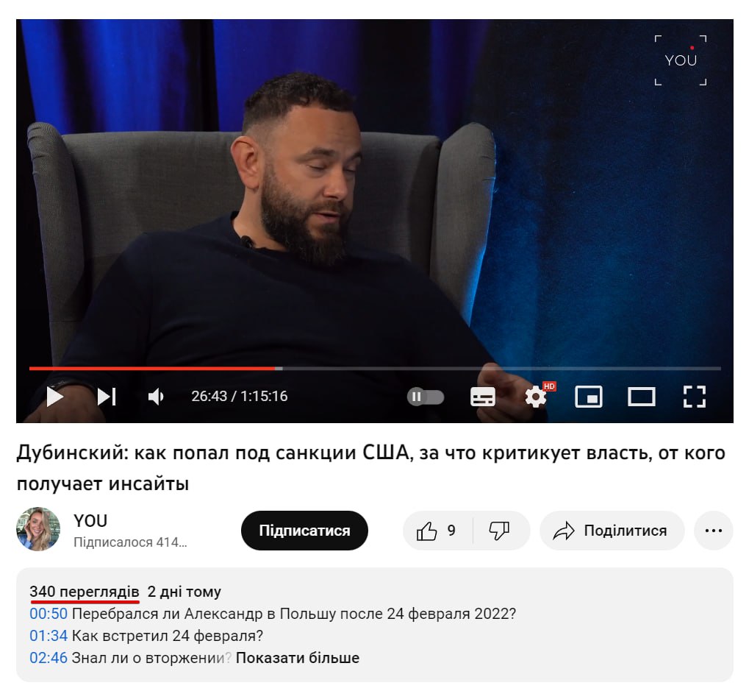
Task: Subscribe with the Підписатися button
Action: click(x=304, y=531)
